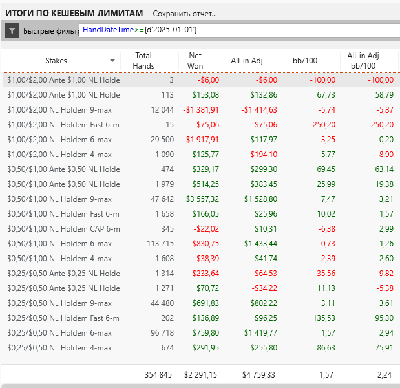Click the funnel filter icon
This screenshot has height=388, width=400.
point(12,30)
